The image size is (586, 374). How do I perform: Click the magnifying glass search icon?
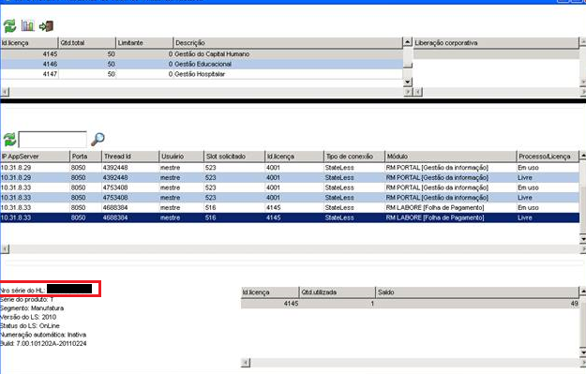tap(98, 139)
